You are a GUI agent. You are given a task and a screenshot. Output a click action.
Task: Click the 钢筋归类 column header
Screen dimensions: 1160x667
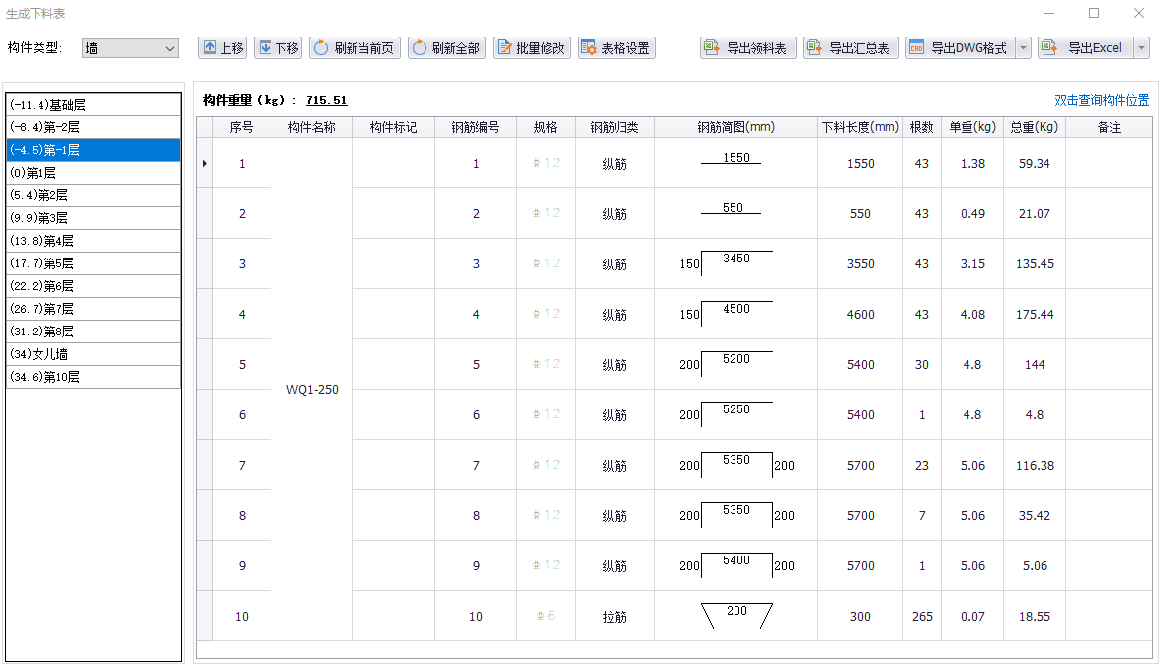614,127
